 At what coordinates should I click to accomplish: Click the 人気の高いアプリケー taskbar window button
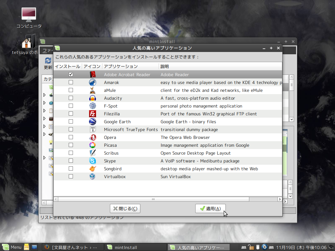tap(199, 247)
